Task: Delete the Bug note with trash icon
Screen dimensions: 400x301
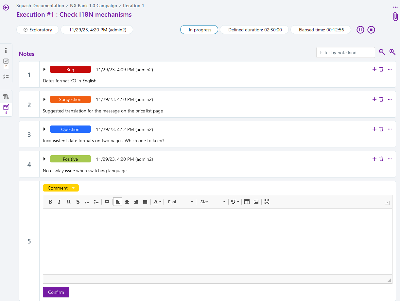Action: [381, 69]
